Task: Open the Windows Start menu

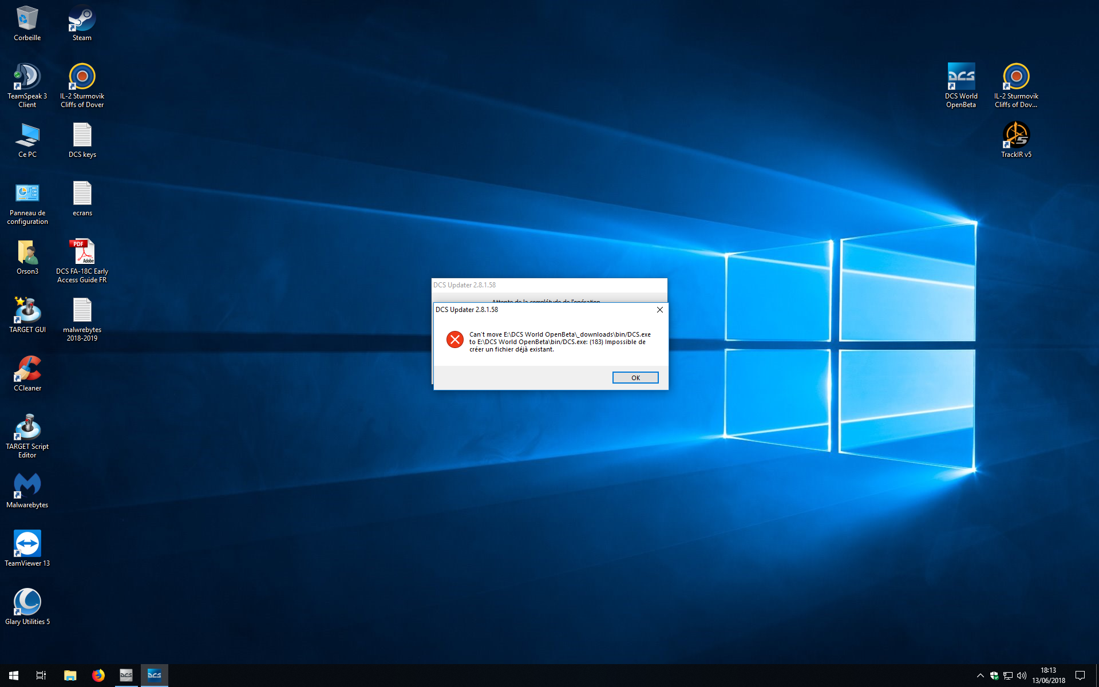Action: coord(14,676)
